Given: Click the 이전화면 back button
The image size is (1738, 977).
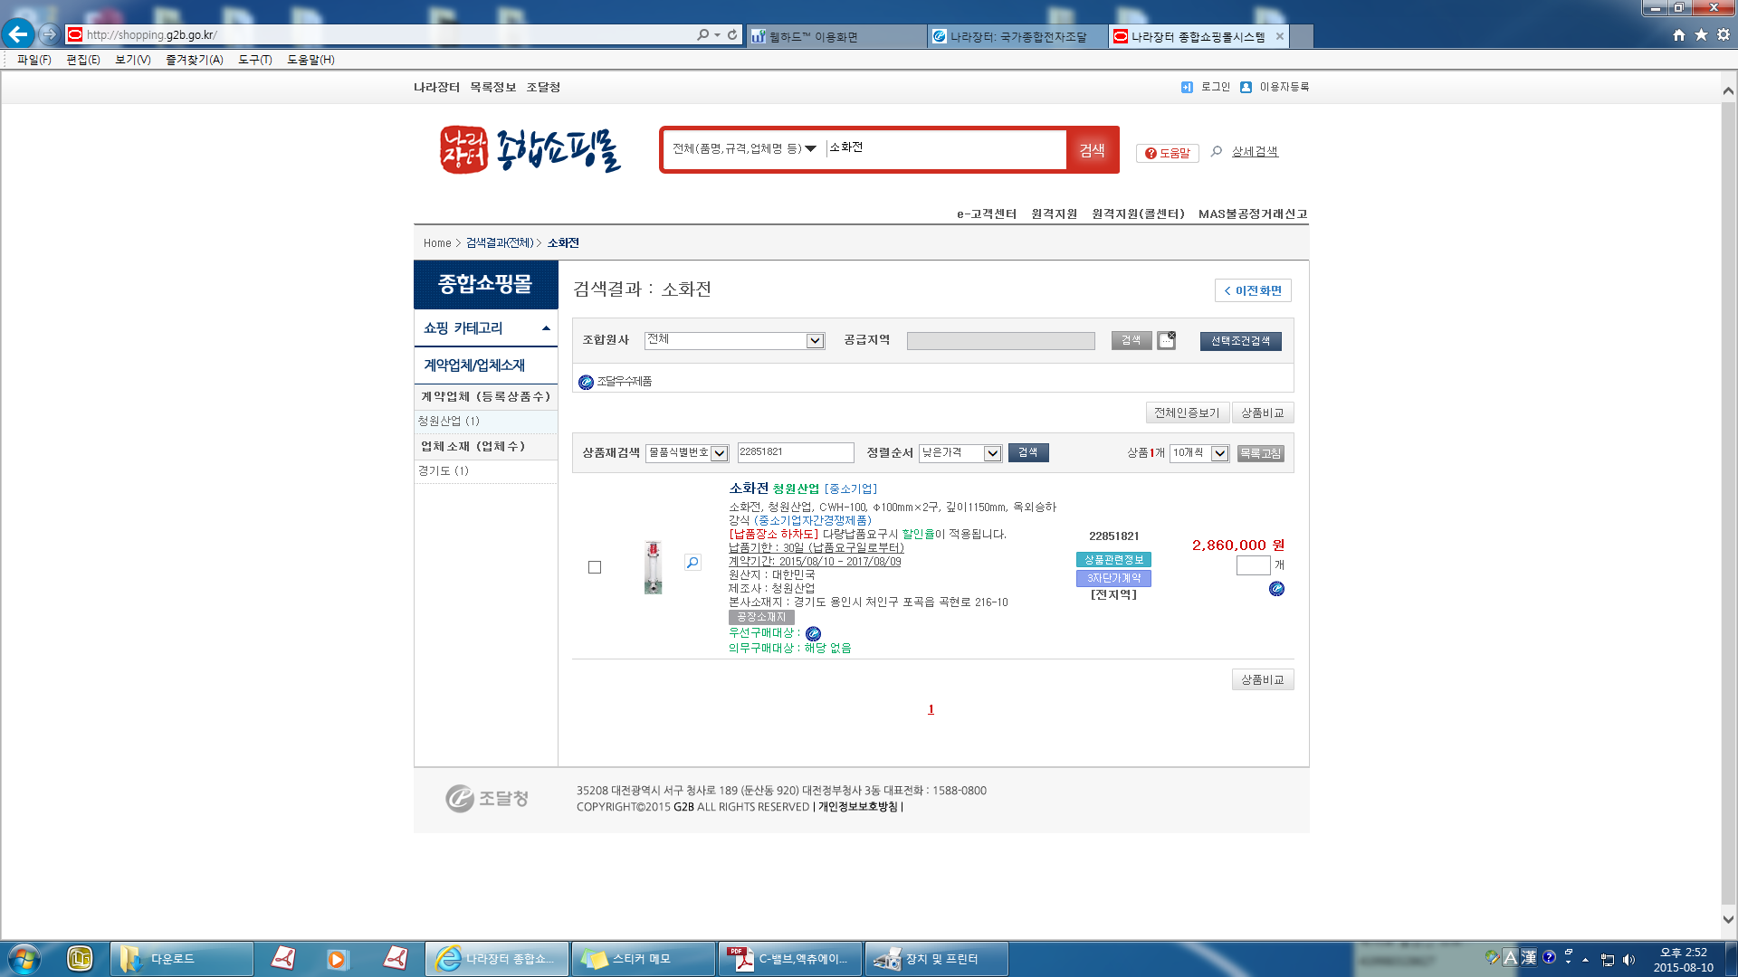Looking at the screenshot, I should pos(1253,290).
